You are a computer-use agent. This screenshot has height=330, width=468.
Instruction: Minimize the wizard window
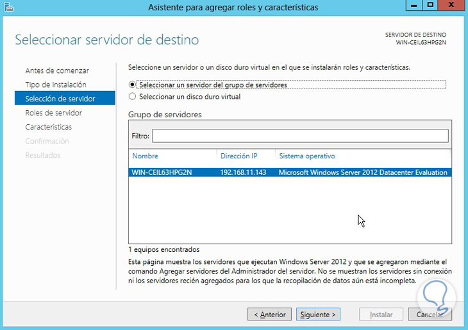[414, 5]
